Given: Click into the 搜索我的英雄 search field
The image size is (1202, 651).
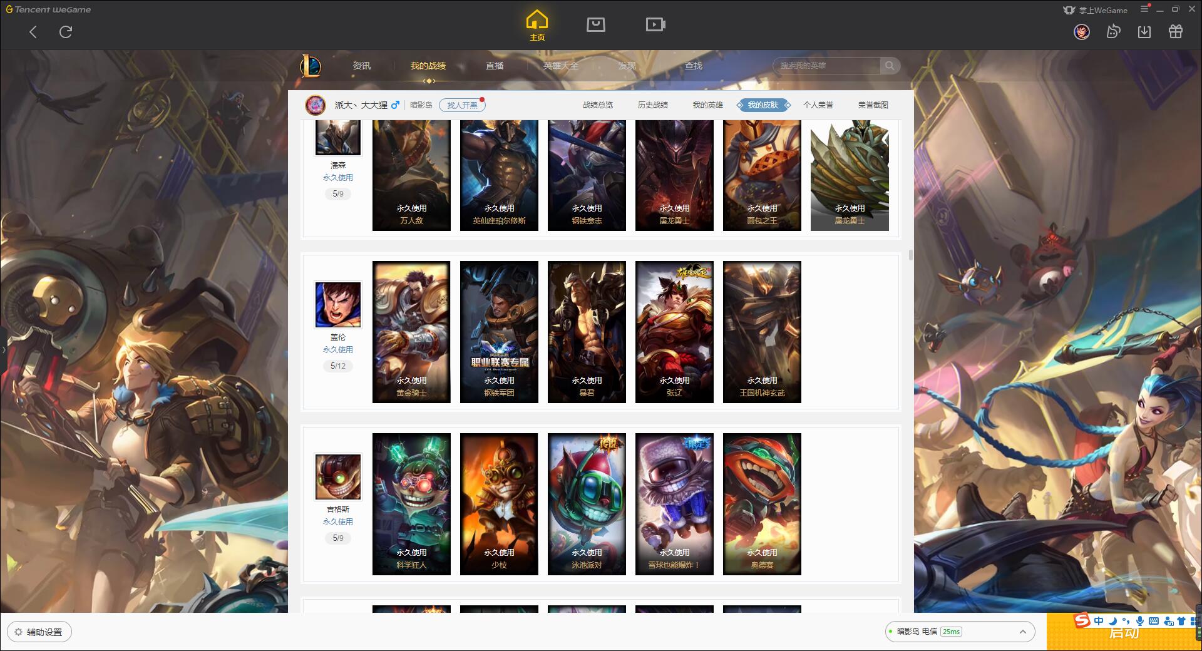Looking at the screenshot, I should [x=826, y=66].
